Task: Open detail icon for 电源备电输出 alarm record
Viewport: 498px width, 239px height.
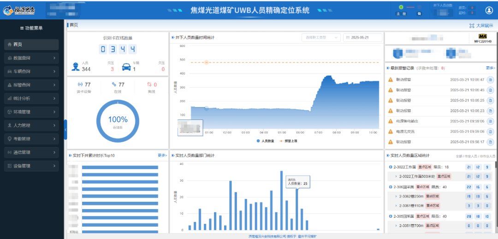Action: (490, 121)
